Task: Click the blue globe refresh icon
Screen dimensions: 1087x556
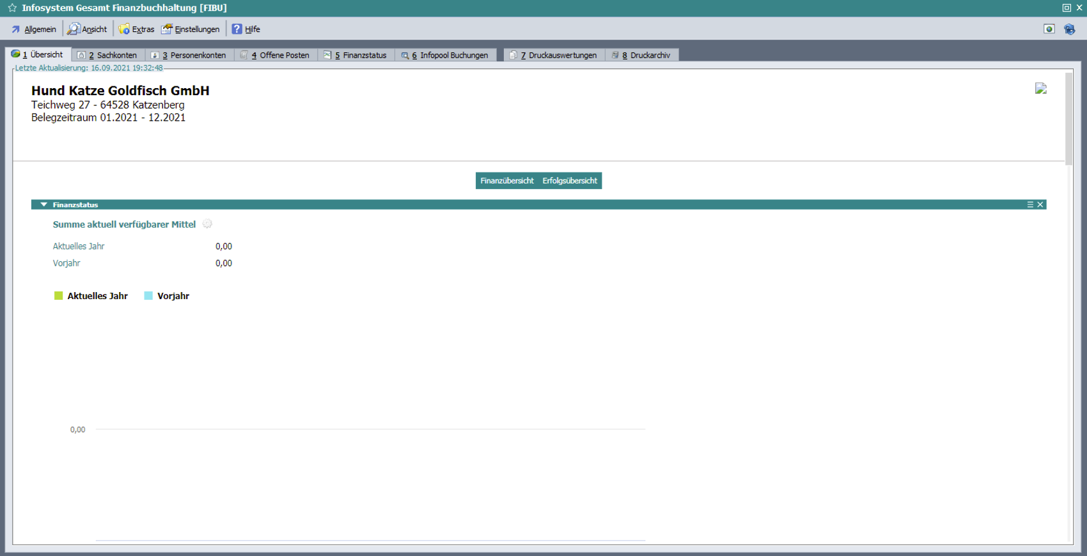Action: coord(1069,29)
